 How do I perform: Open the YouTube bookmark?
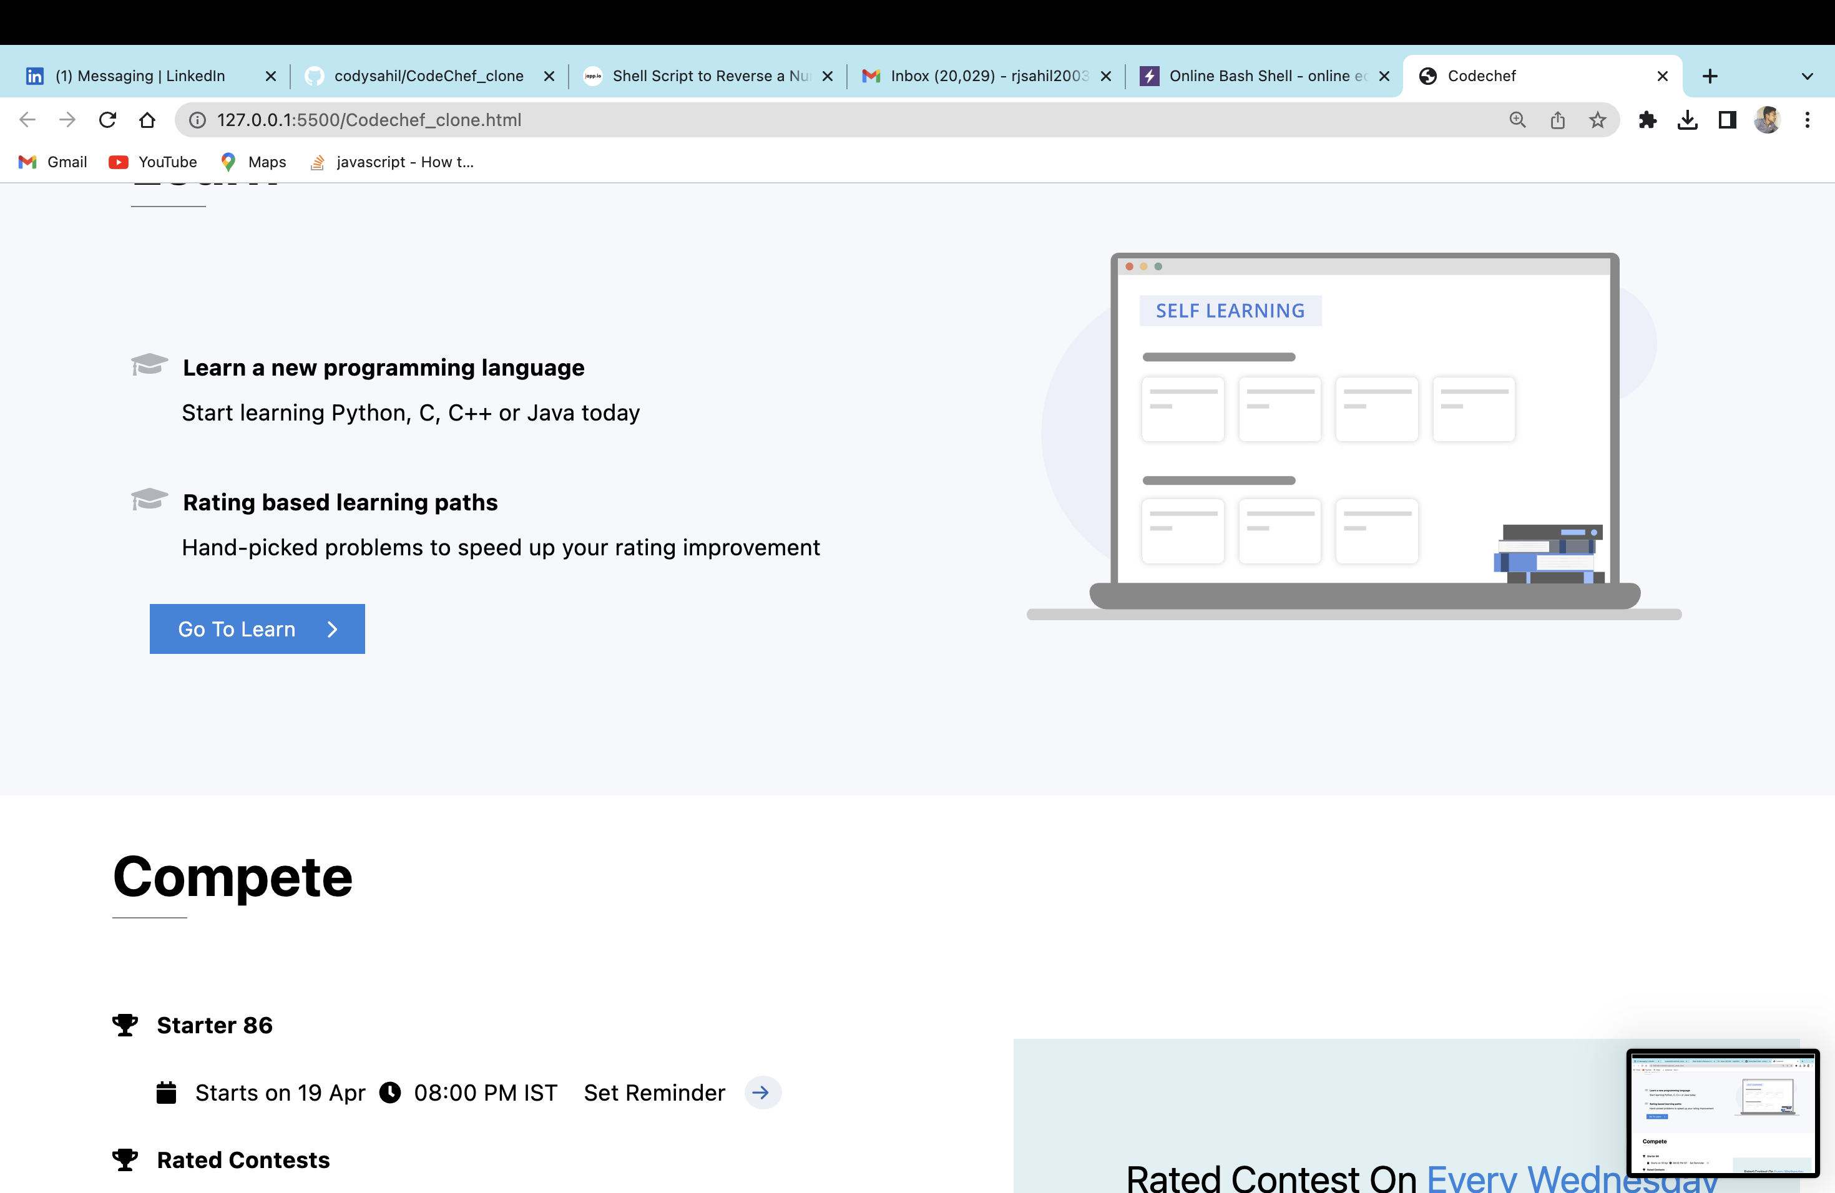pyautogui.click(x=153, y=162)
